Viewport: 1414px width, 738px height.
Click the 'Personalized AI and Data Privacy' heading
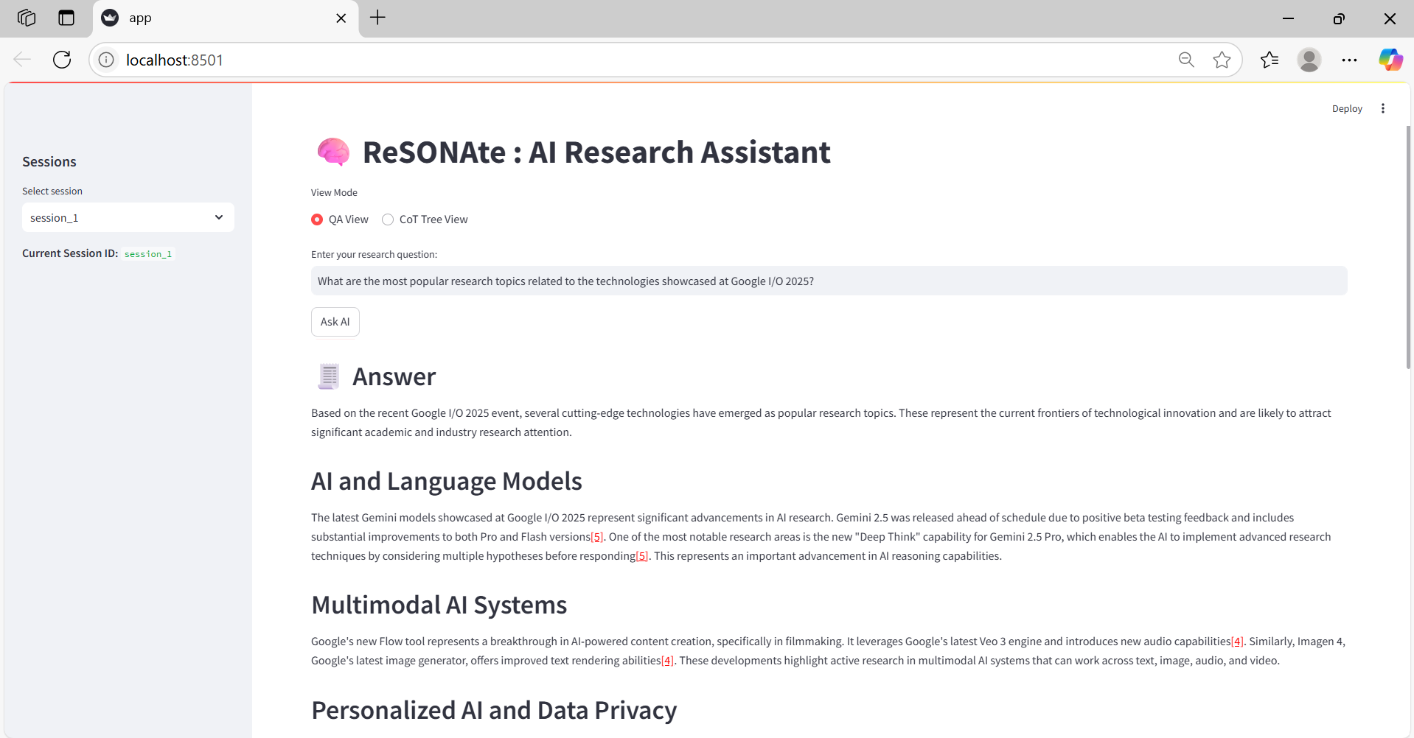(x=494, y=710)
